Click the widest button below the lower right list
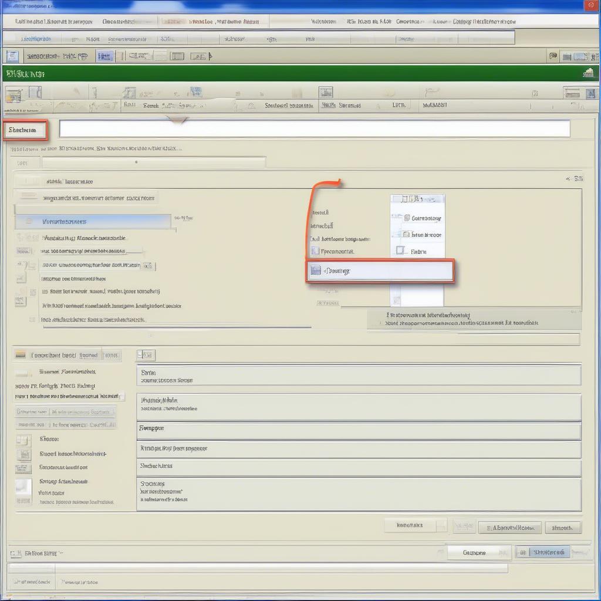 (510, 528)
